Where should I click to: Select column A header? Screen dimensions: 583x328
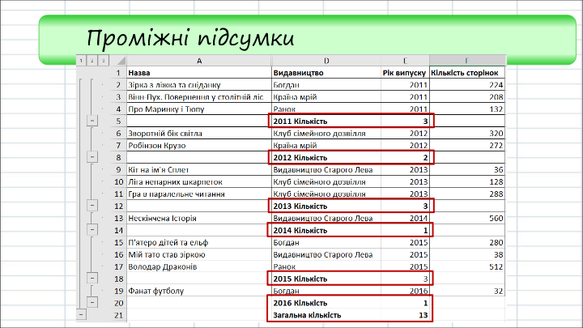(198, 61)
